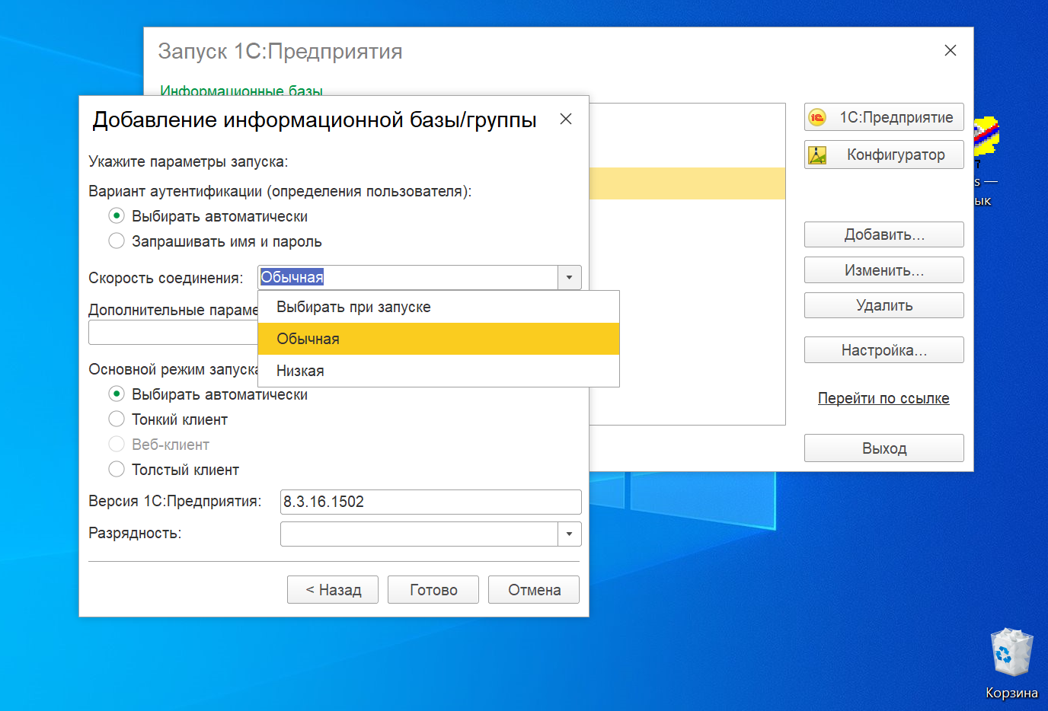Click the Выход button

[883, 448]
